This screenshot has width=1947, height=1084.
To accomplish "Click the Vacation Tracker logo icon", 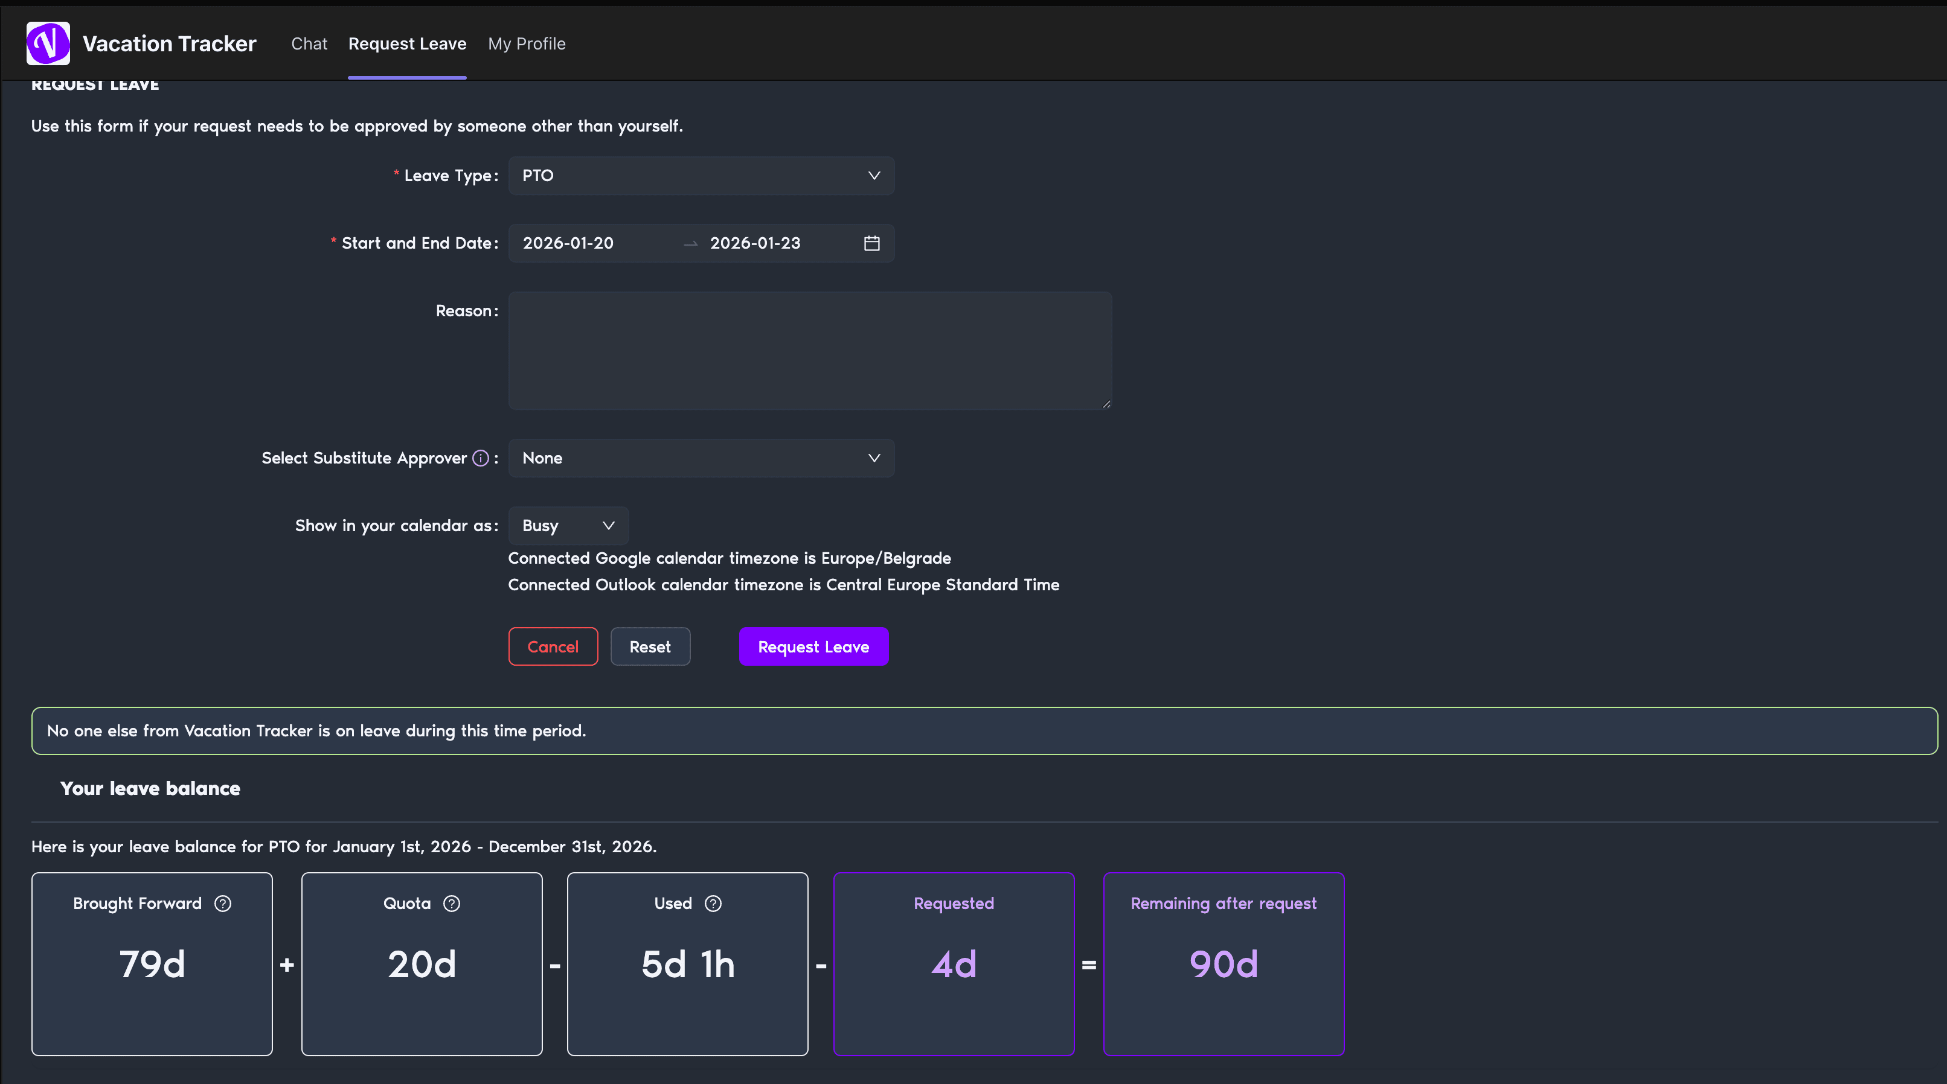I will 48,43.
